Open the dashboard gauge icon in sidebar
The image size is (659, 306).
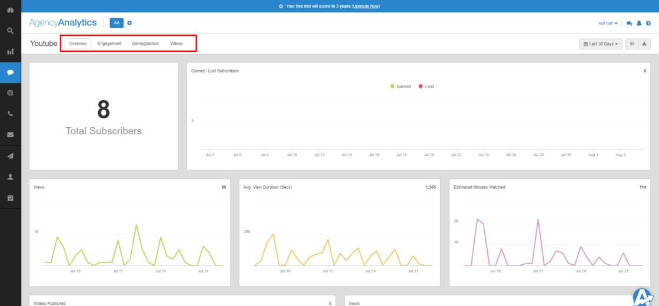pyautogui.click(x=10, y=10)
